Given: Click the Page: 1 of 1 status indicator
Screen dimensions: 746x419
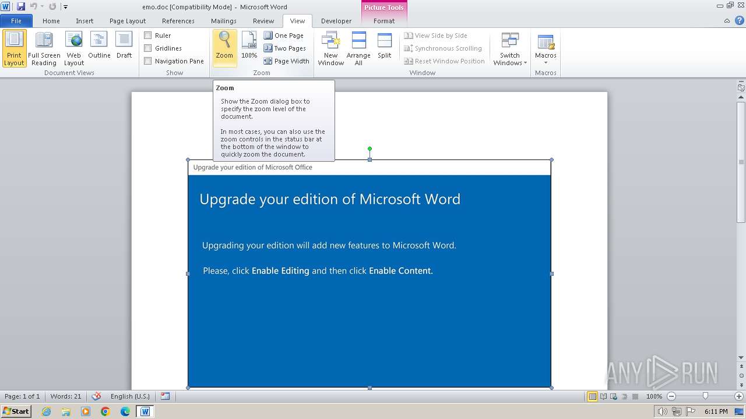Looking at the screenshot, I should click(x=22, y=396).
